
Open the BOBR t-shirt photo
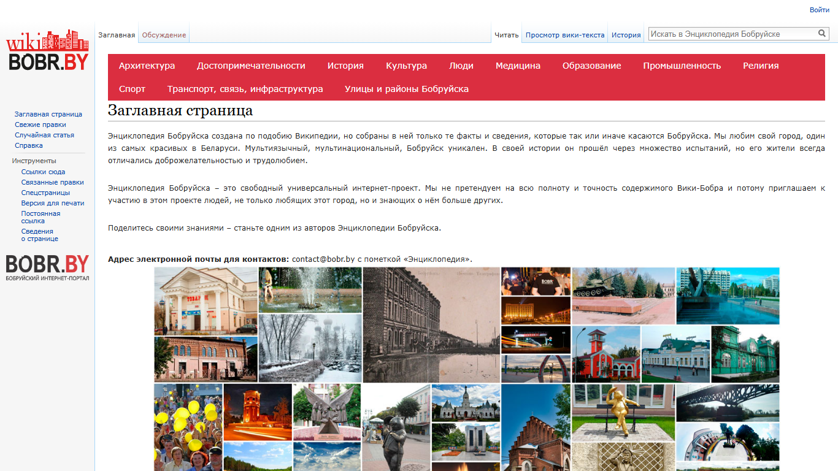coord(536,281)
